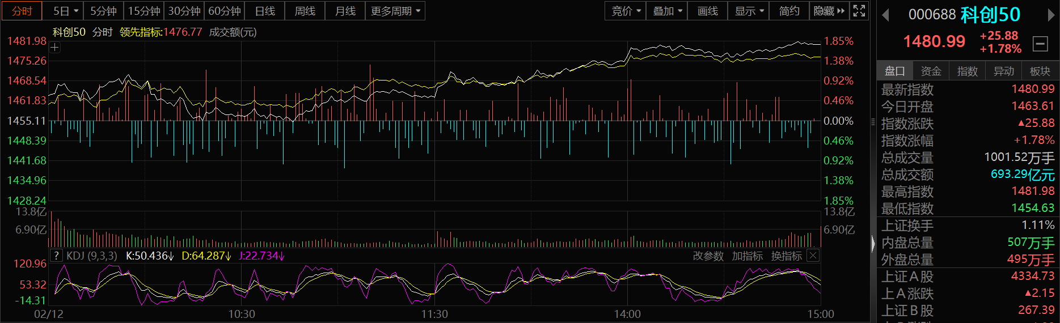Click the next stock right arrow
Viewport: 1060px width, 323px height.
(1051, 15)
